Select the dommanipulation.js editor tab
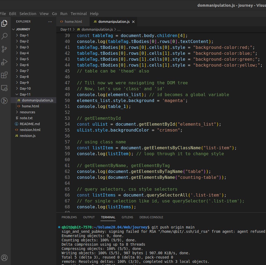266x265 pixels. click(x=114, y=21)
